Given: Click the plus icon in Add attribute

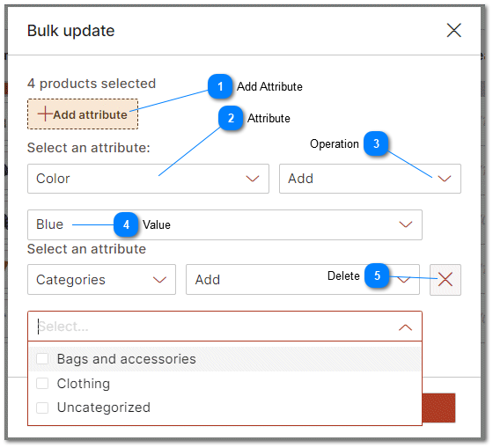Looking at the screenshot, I should click(45, 114).
